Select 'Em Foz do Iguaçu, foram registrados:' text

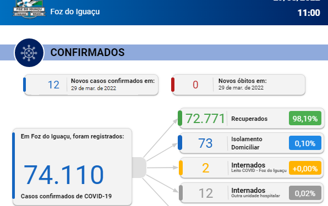[73, 136]
